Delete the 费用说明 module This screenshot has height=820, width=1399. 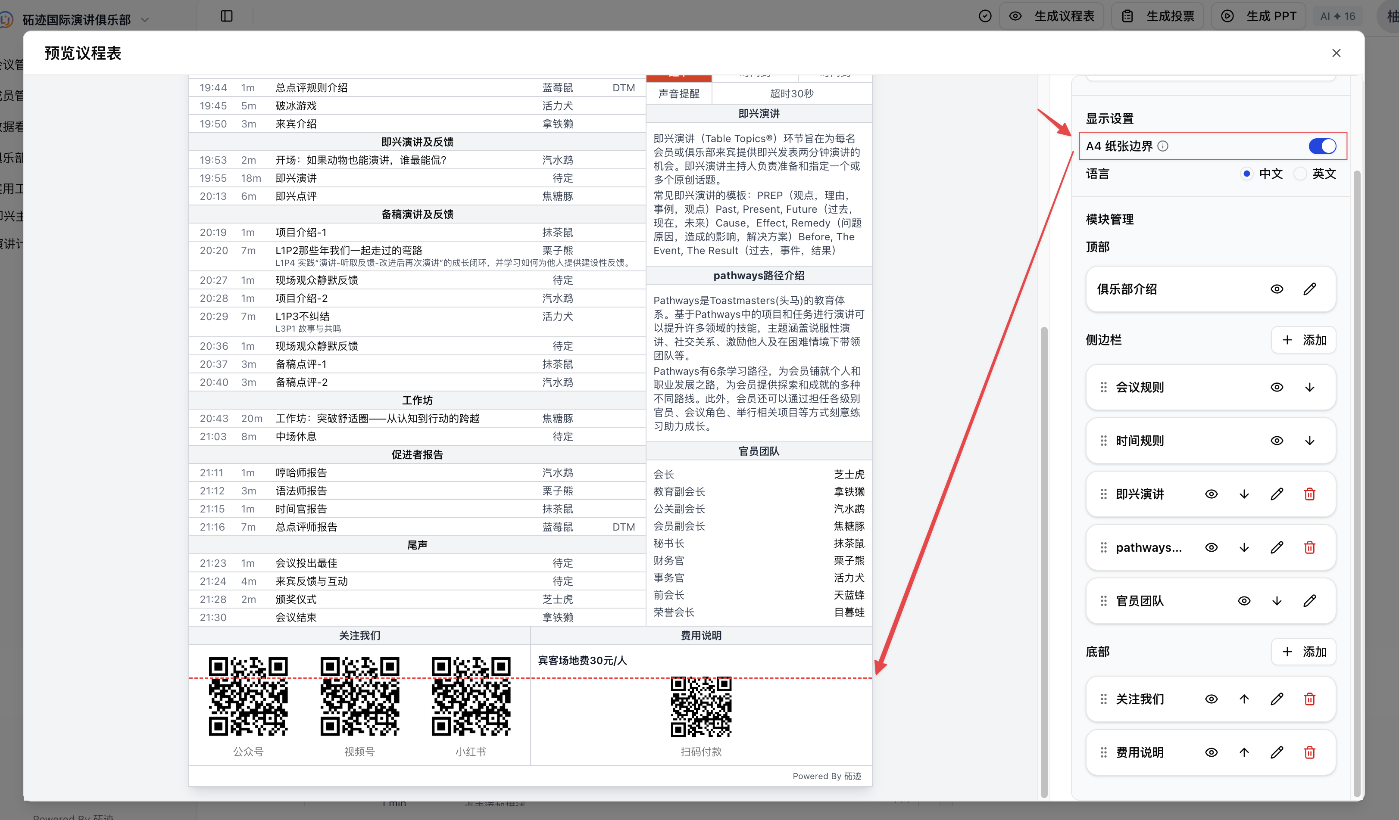(1310, 752)
